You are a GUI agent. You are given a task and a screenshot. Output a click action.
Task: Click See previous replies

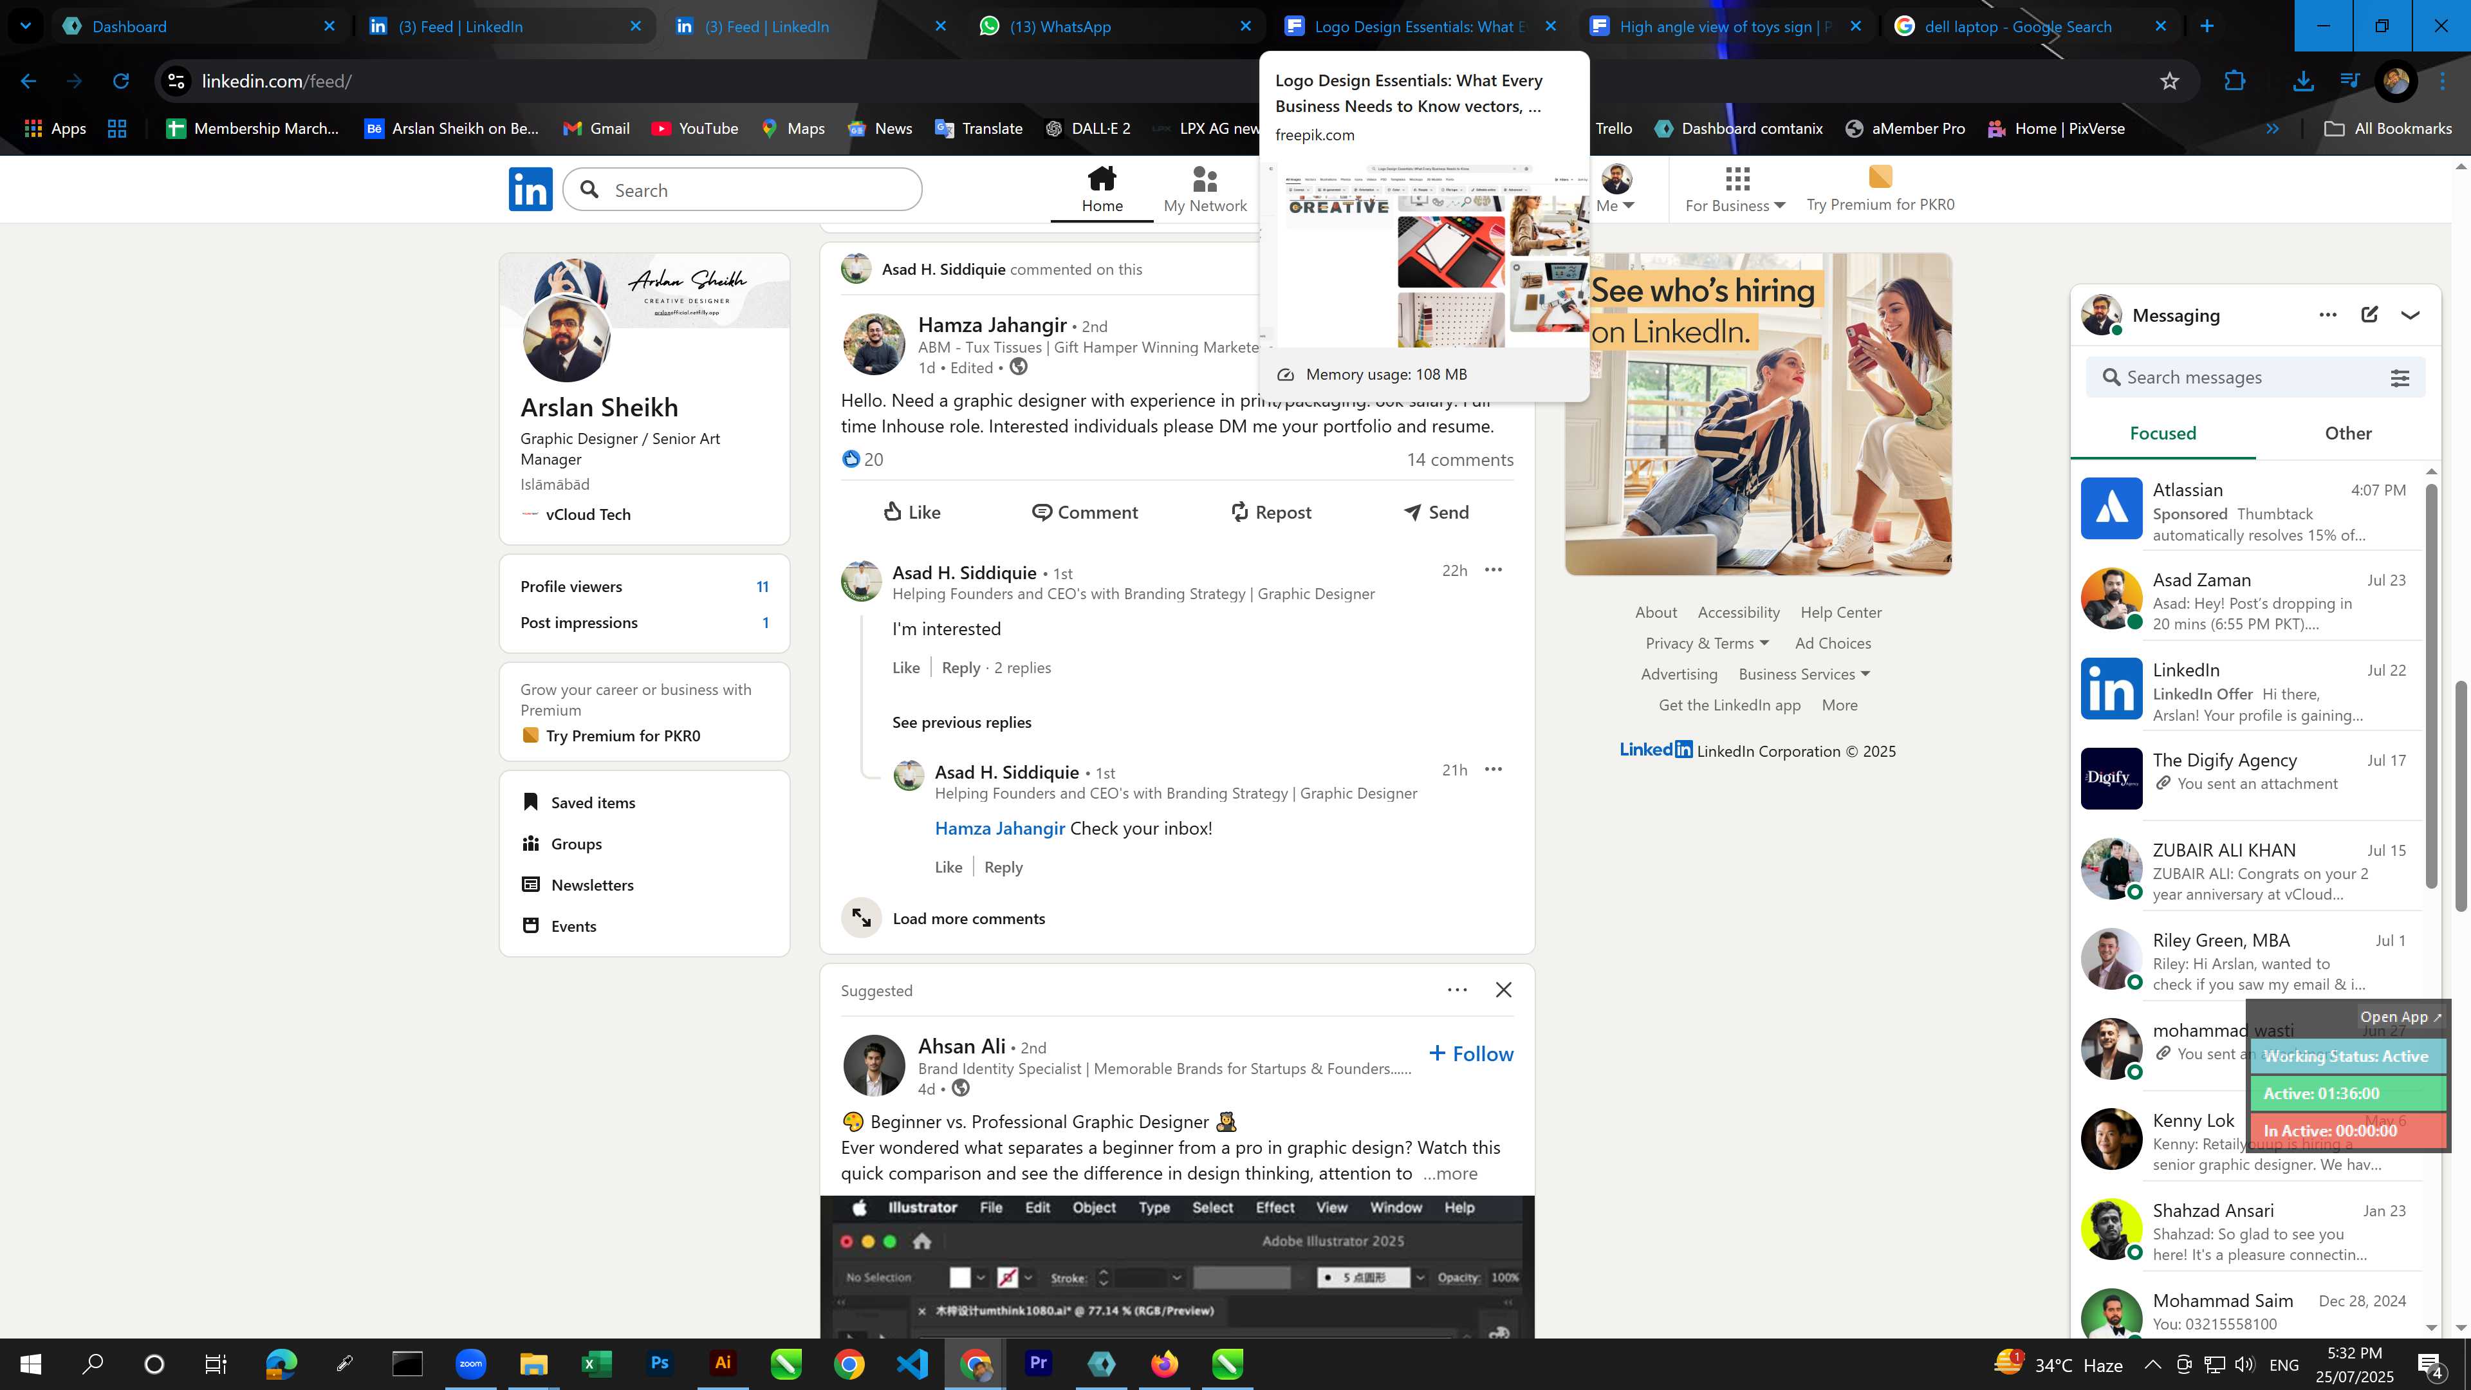coord(962,722)
